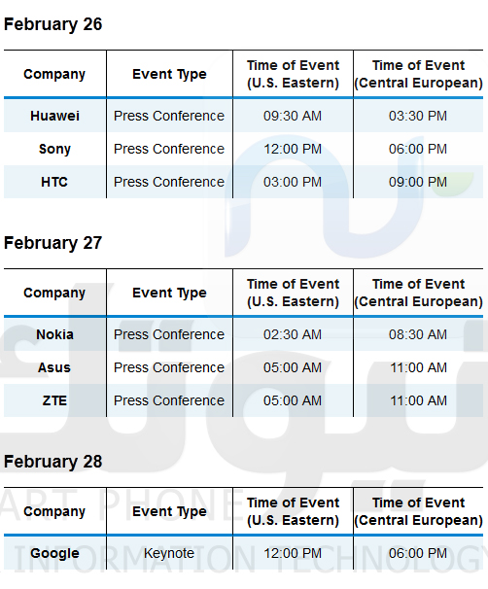Click Nokia's 02:30 AM Eastern time
This screenshot has height=589, width=488.
click(x=293, y=334)
